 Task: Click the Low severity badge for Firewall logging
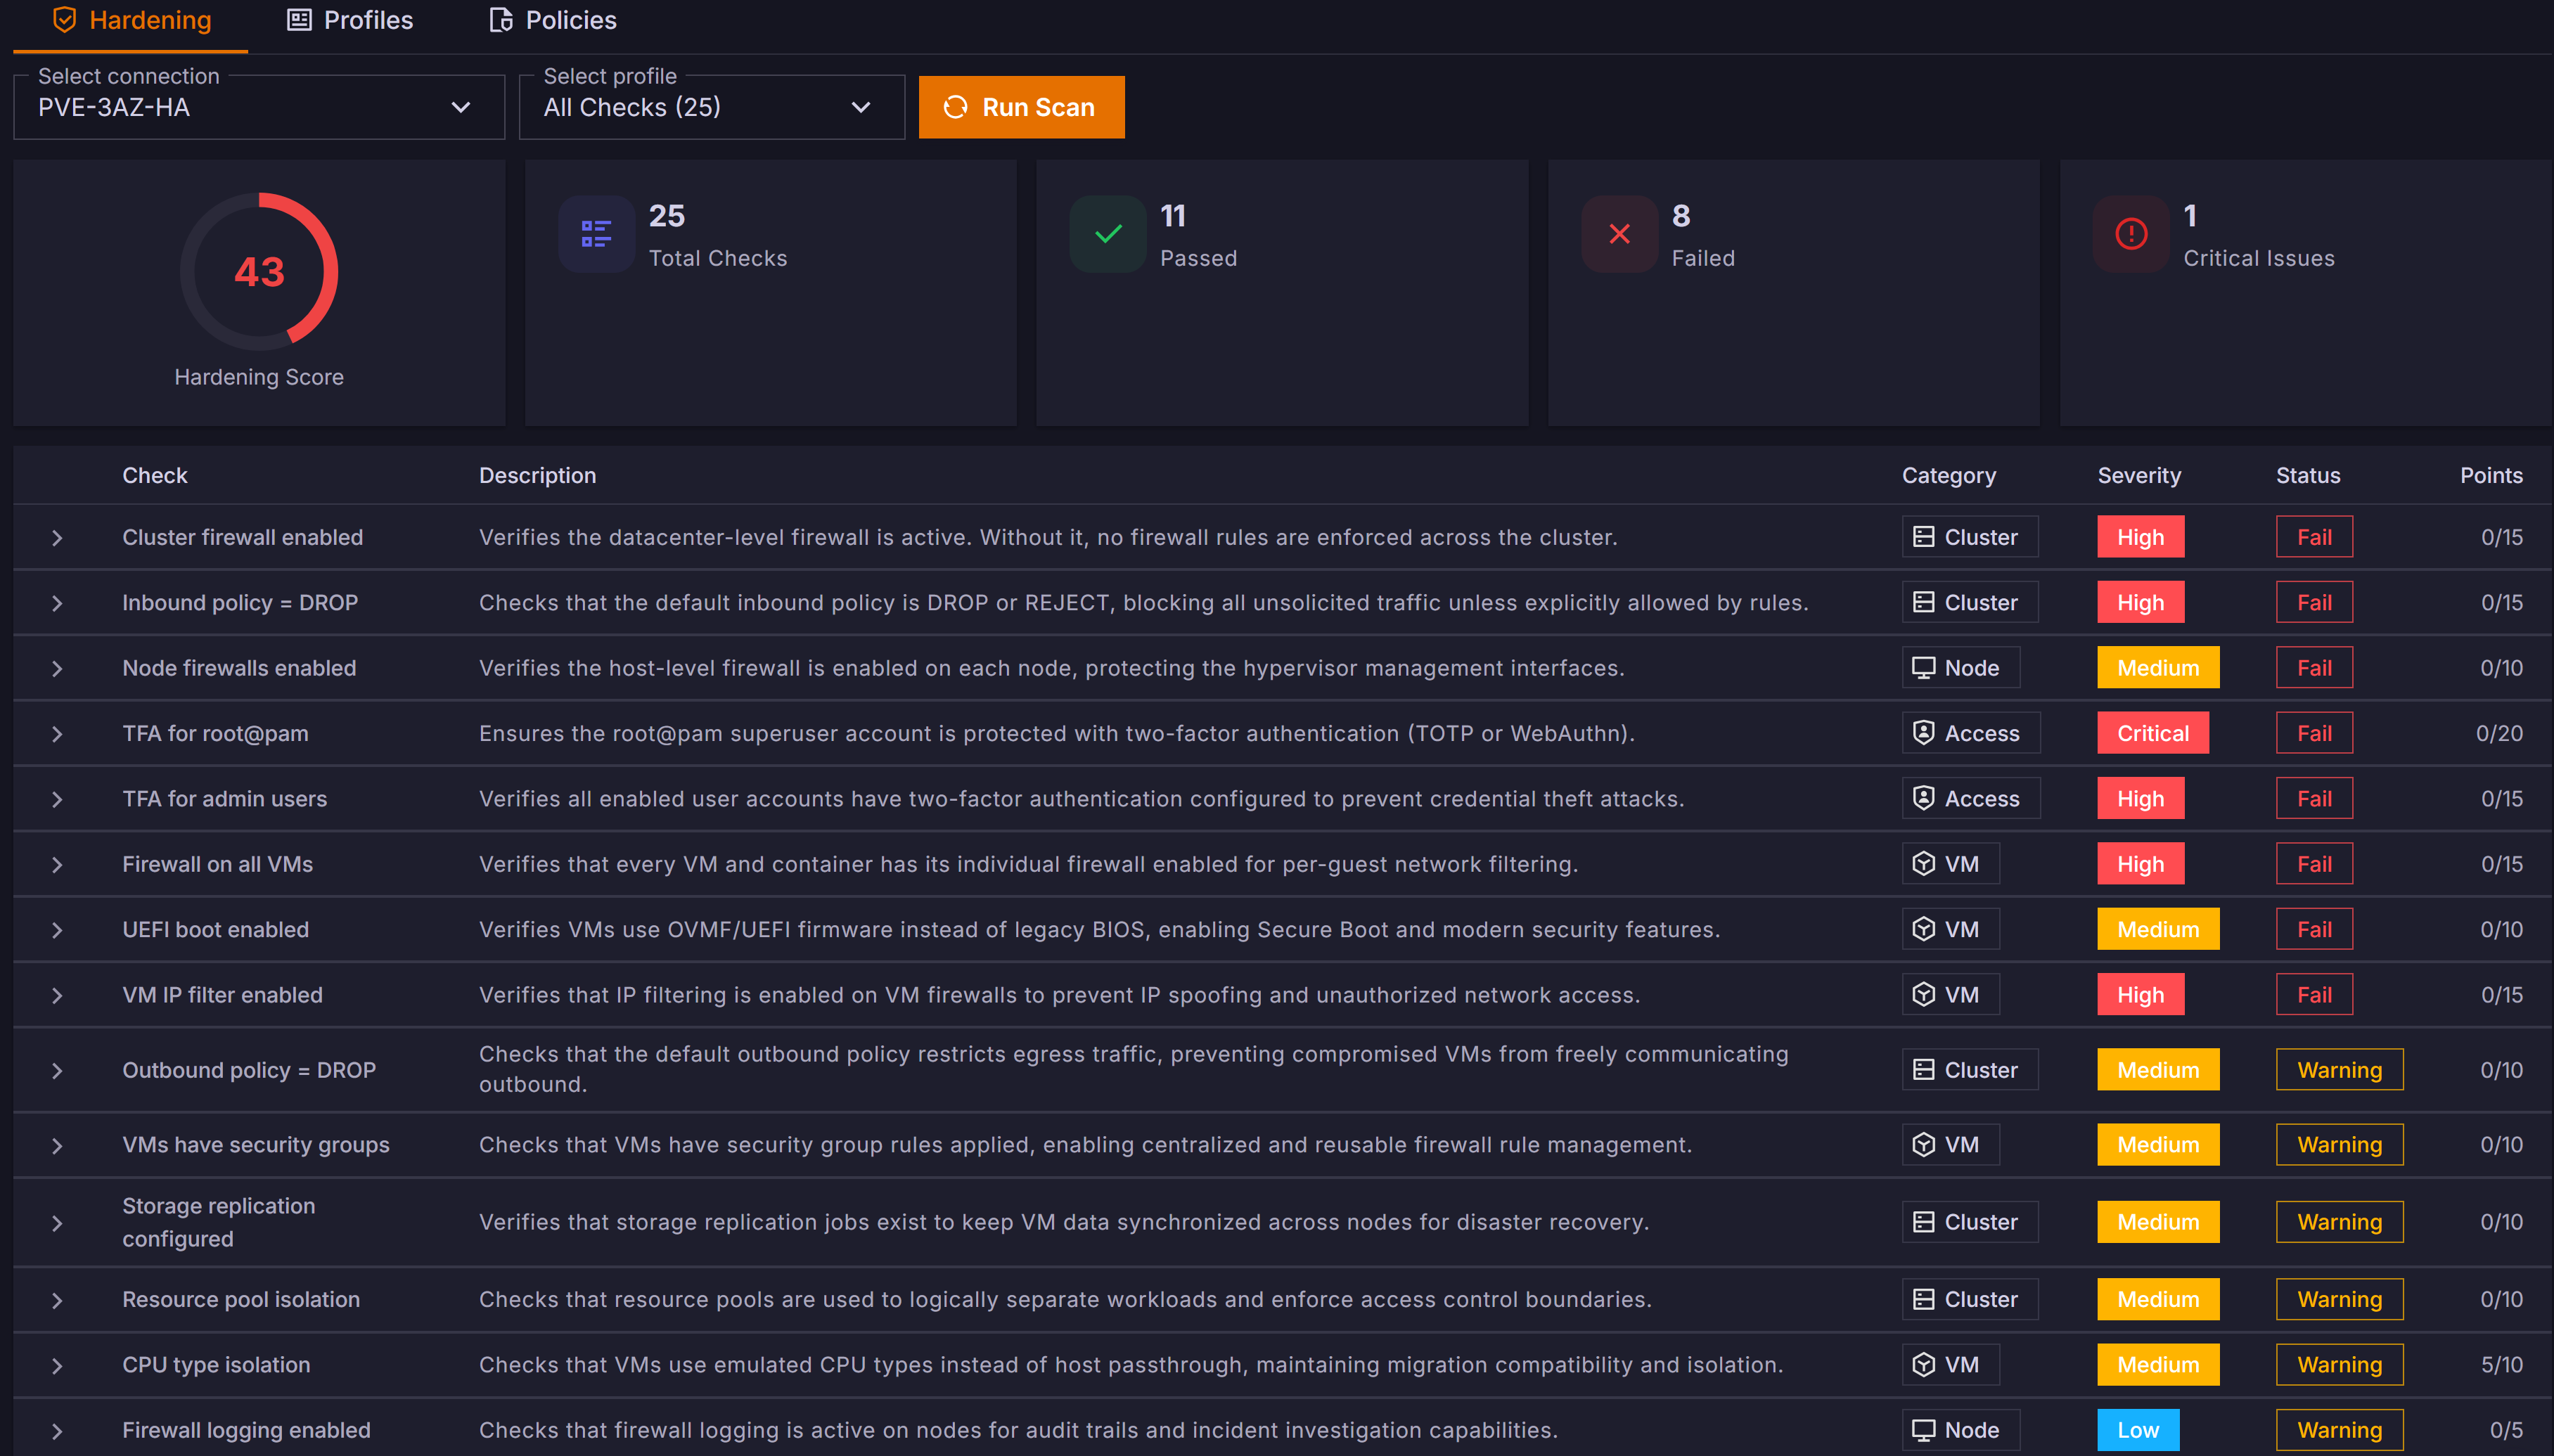pos(2137,1430)
